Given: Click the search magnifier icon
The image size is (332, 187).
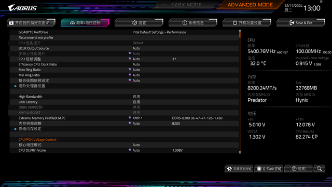Looking at the screenshot, I should pyautogui.click(x=319, y=168).
